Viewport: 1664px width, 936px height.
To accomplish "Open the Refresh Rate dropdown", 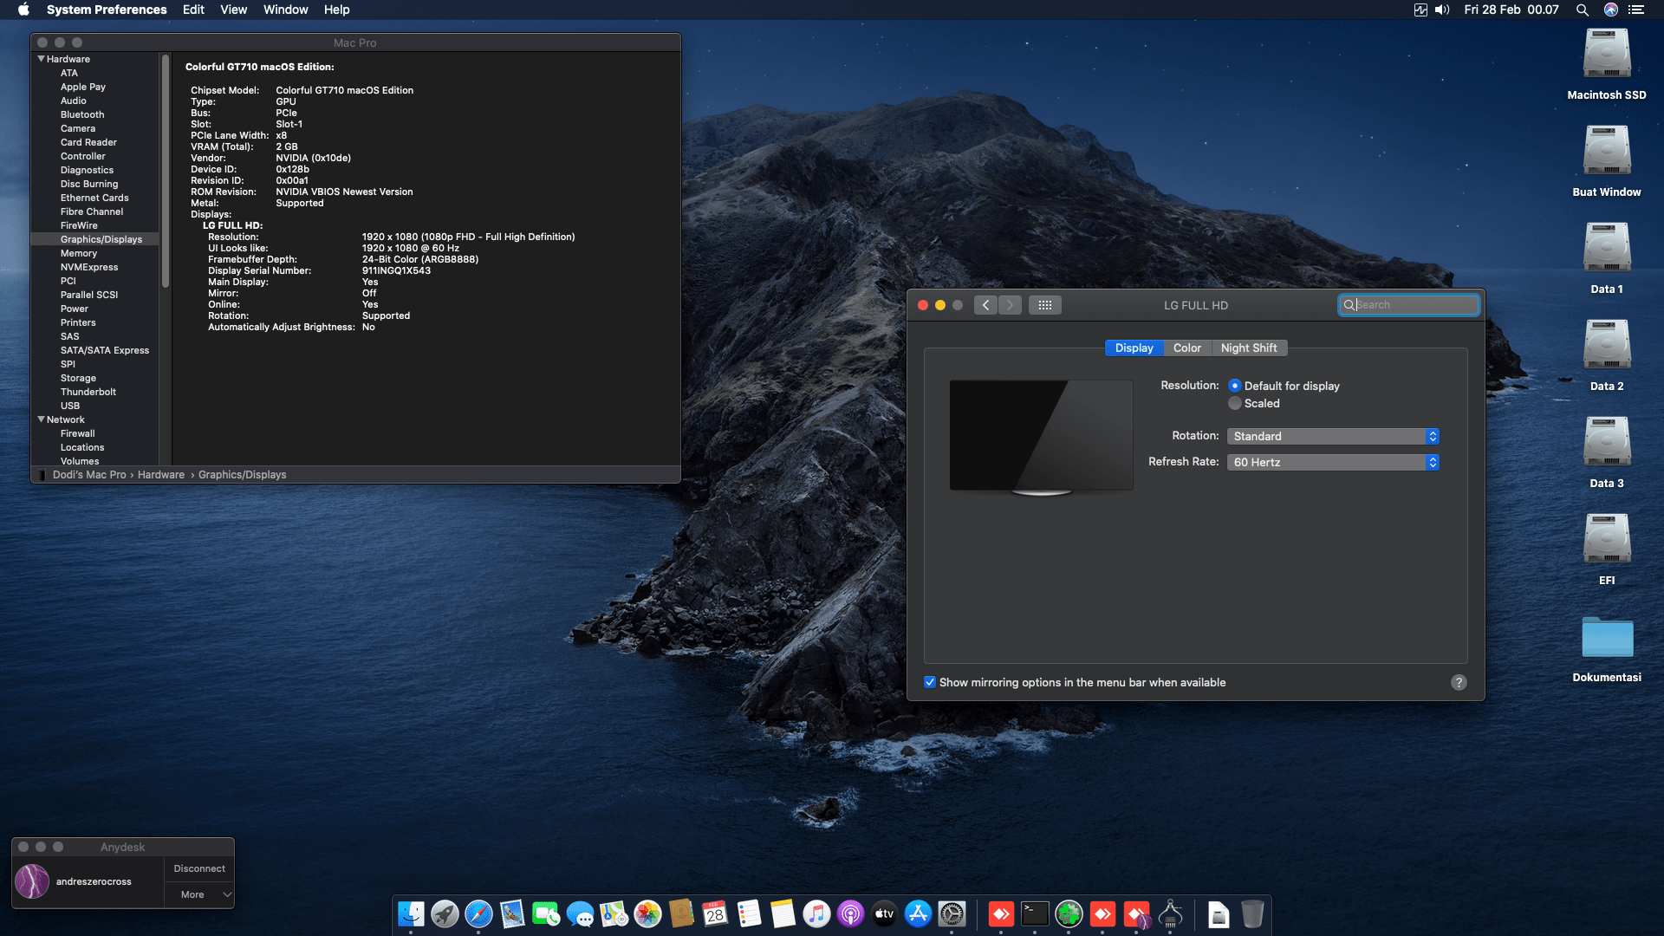I will pos(1333,462).
